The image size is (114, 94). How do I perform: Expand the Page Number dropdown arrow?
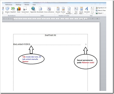pos(72,14)
